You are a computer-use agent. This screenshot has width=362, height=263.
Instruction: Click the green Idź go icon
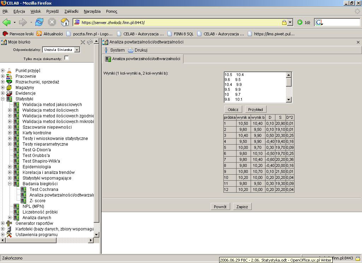coord(300,22)
